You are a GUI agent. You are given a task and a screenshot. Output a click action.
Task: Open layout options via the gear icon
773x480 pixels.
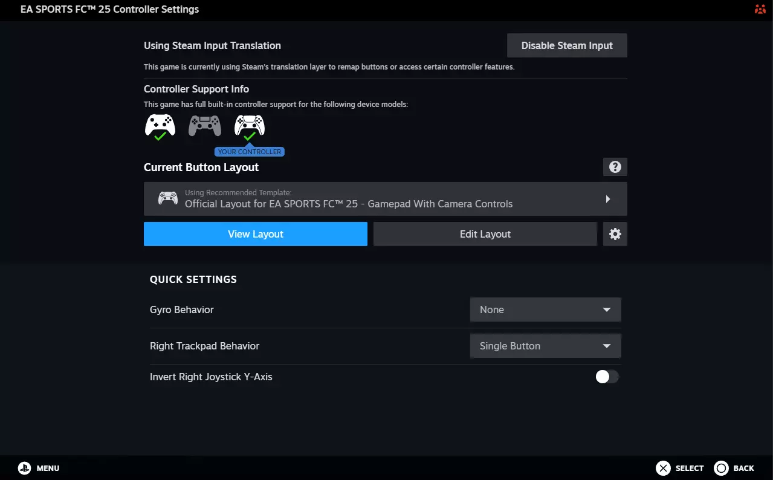(x=615, y=234)
